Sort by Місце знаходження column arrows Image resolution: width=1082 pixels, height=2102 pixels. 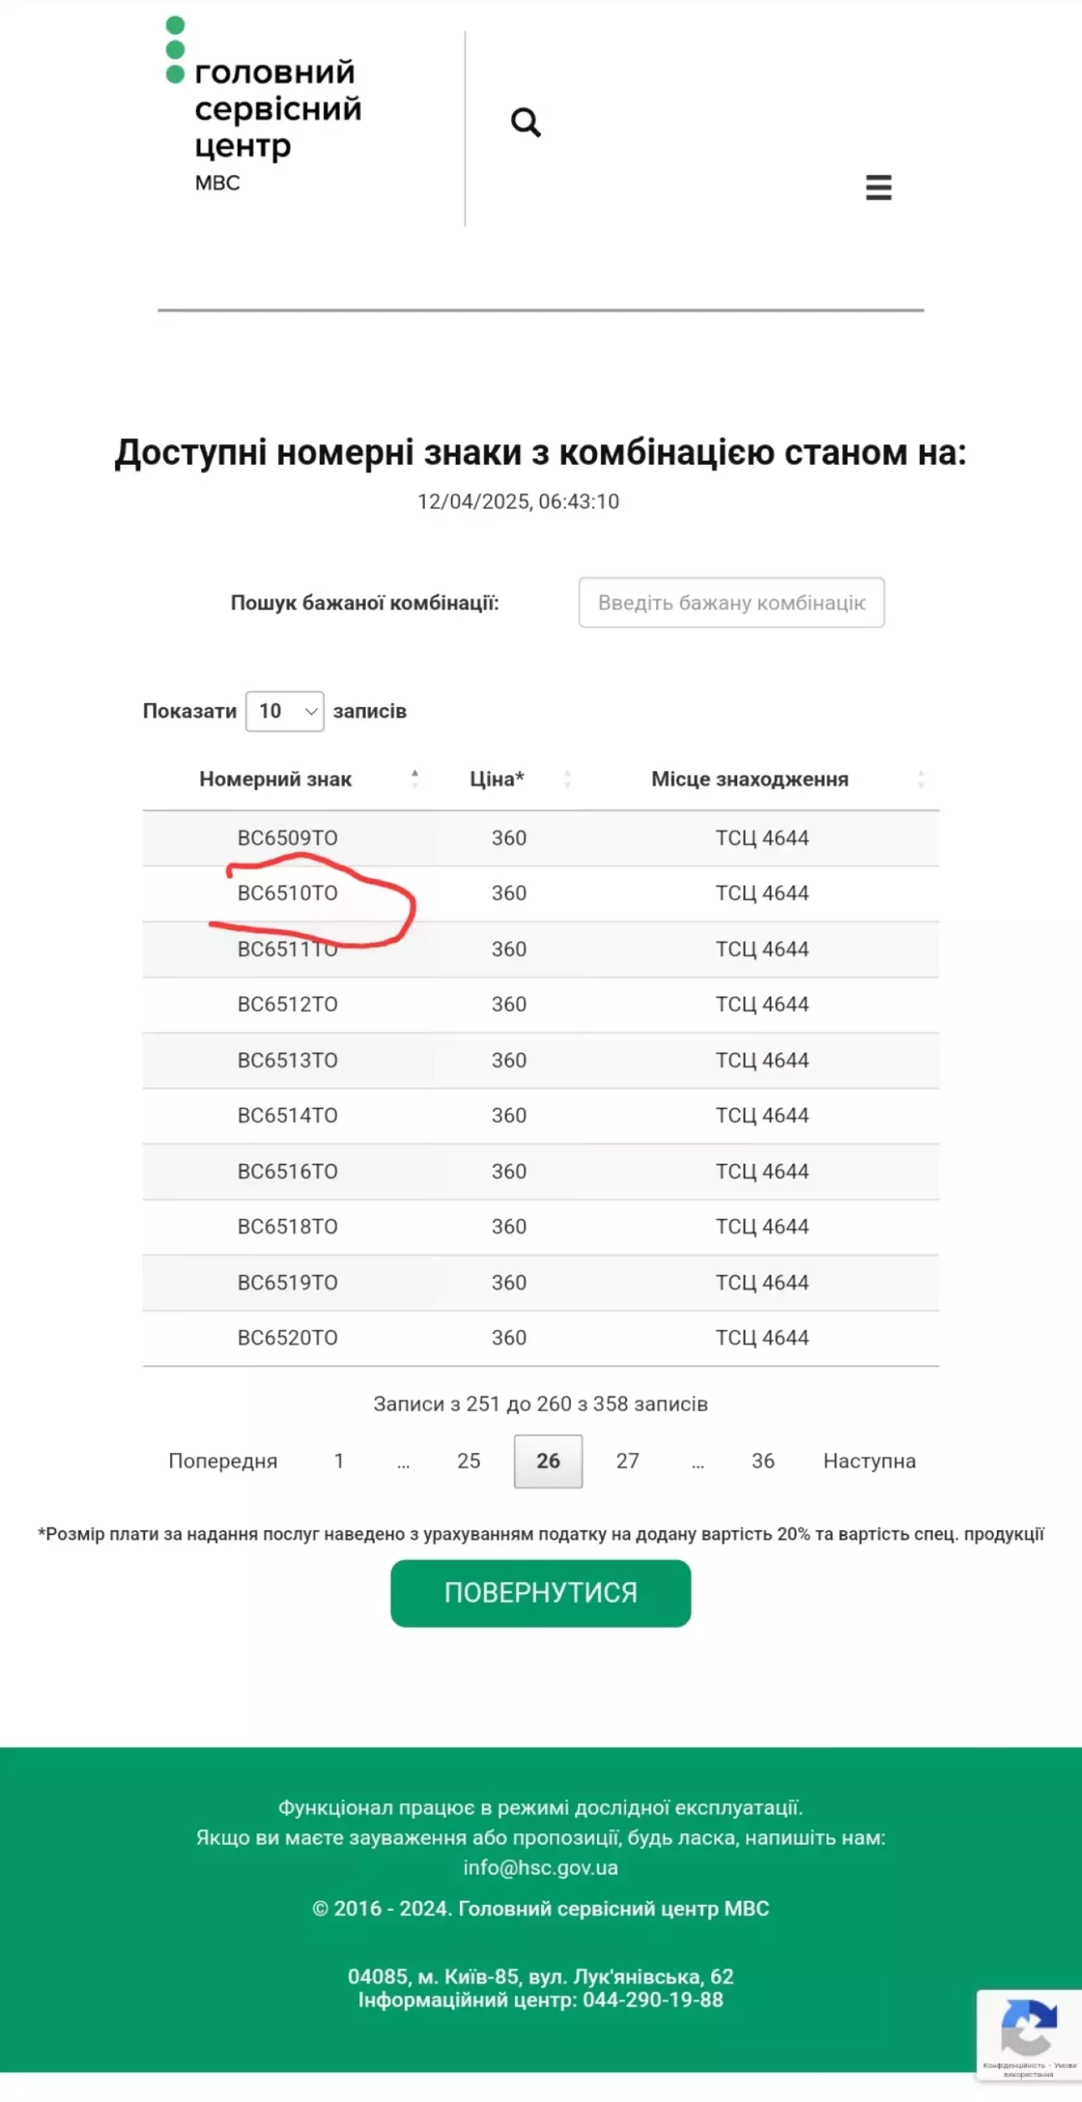click(x=921, y=779)
